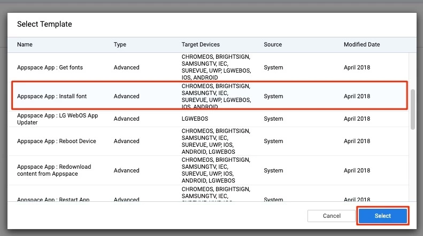Click the Target Devices column header
Image resolution: width=423 pixels, height=236 pixels.
(x=201, y=44)
